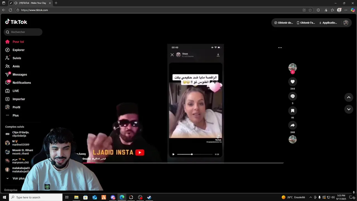Open profile avatar top right of page
357x201 pixels.
point(346,23)
